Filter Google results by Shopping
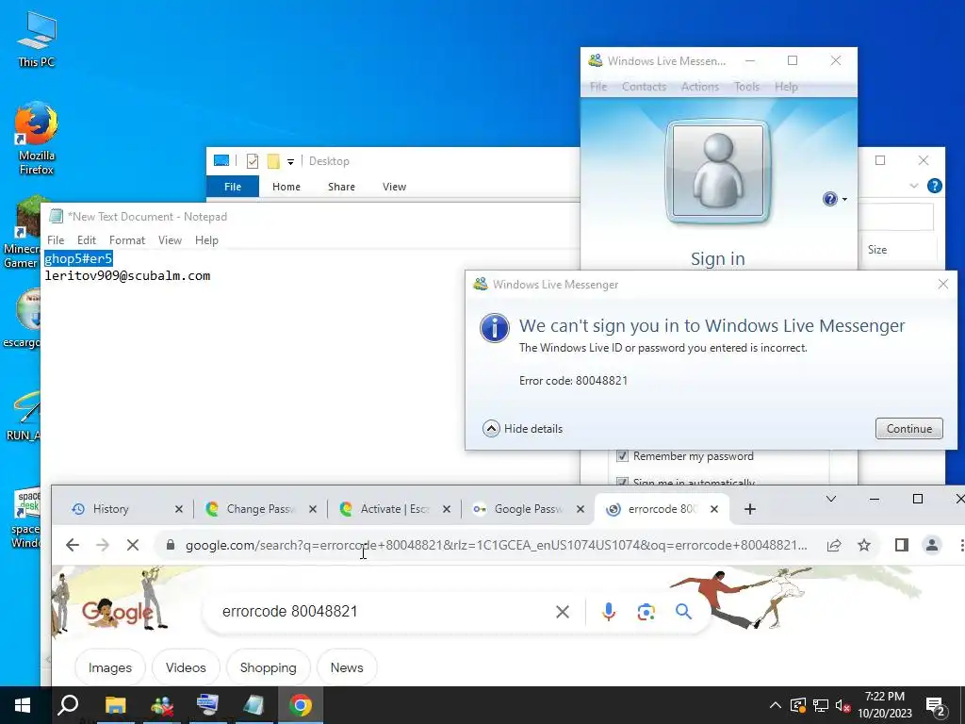965x724 pixels. (269, 667)
